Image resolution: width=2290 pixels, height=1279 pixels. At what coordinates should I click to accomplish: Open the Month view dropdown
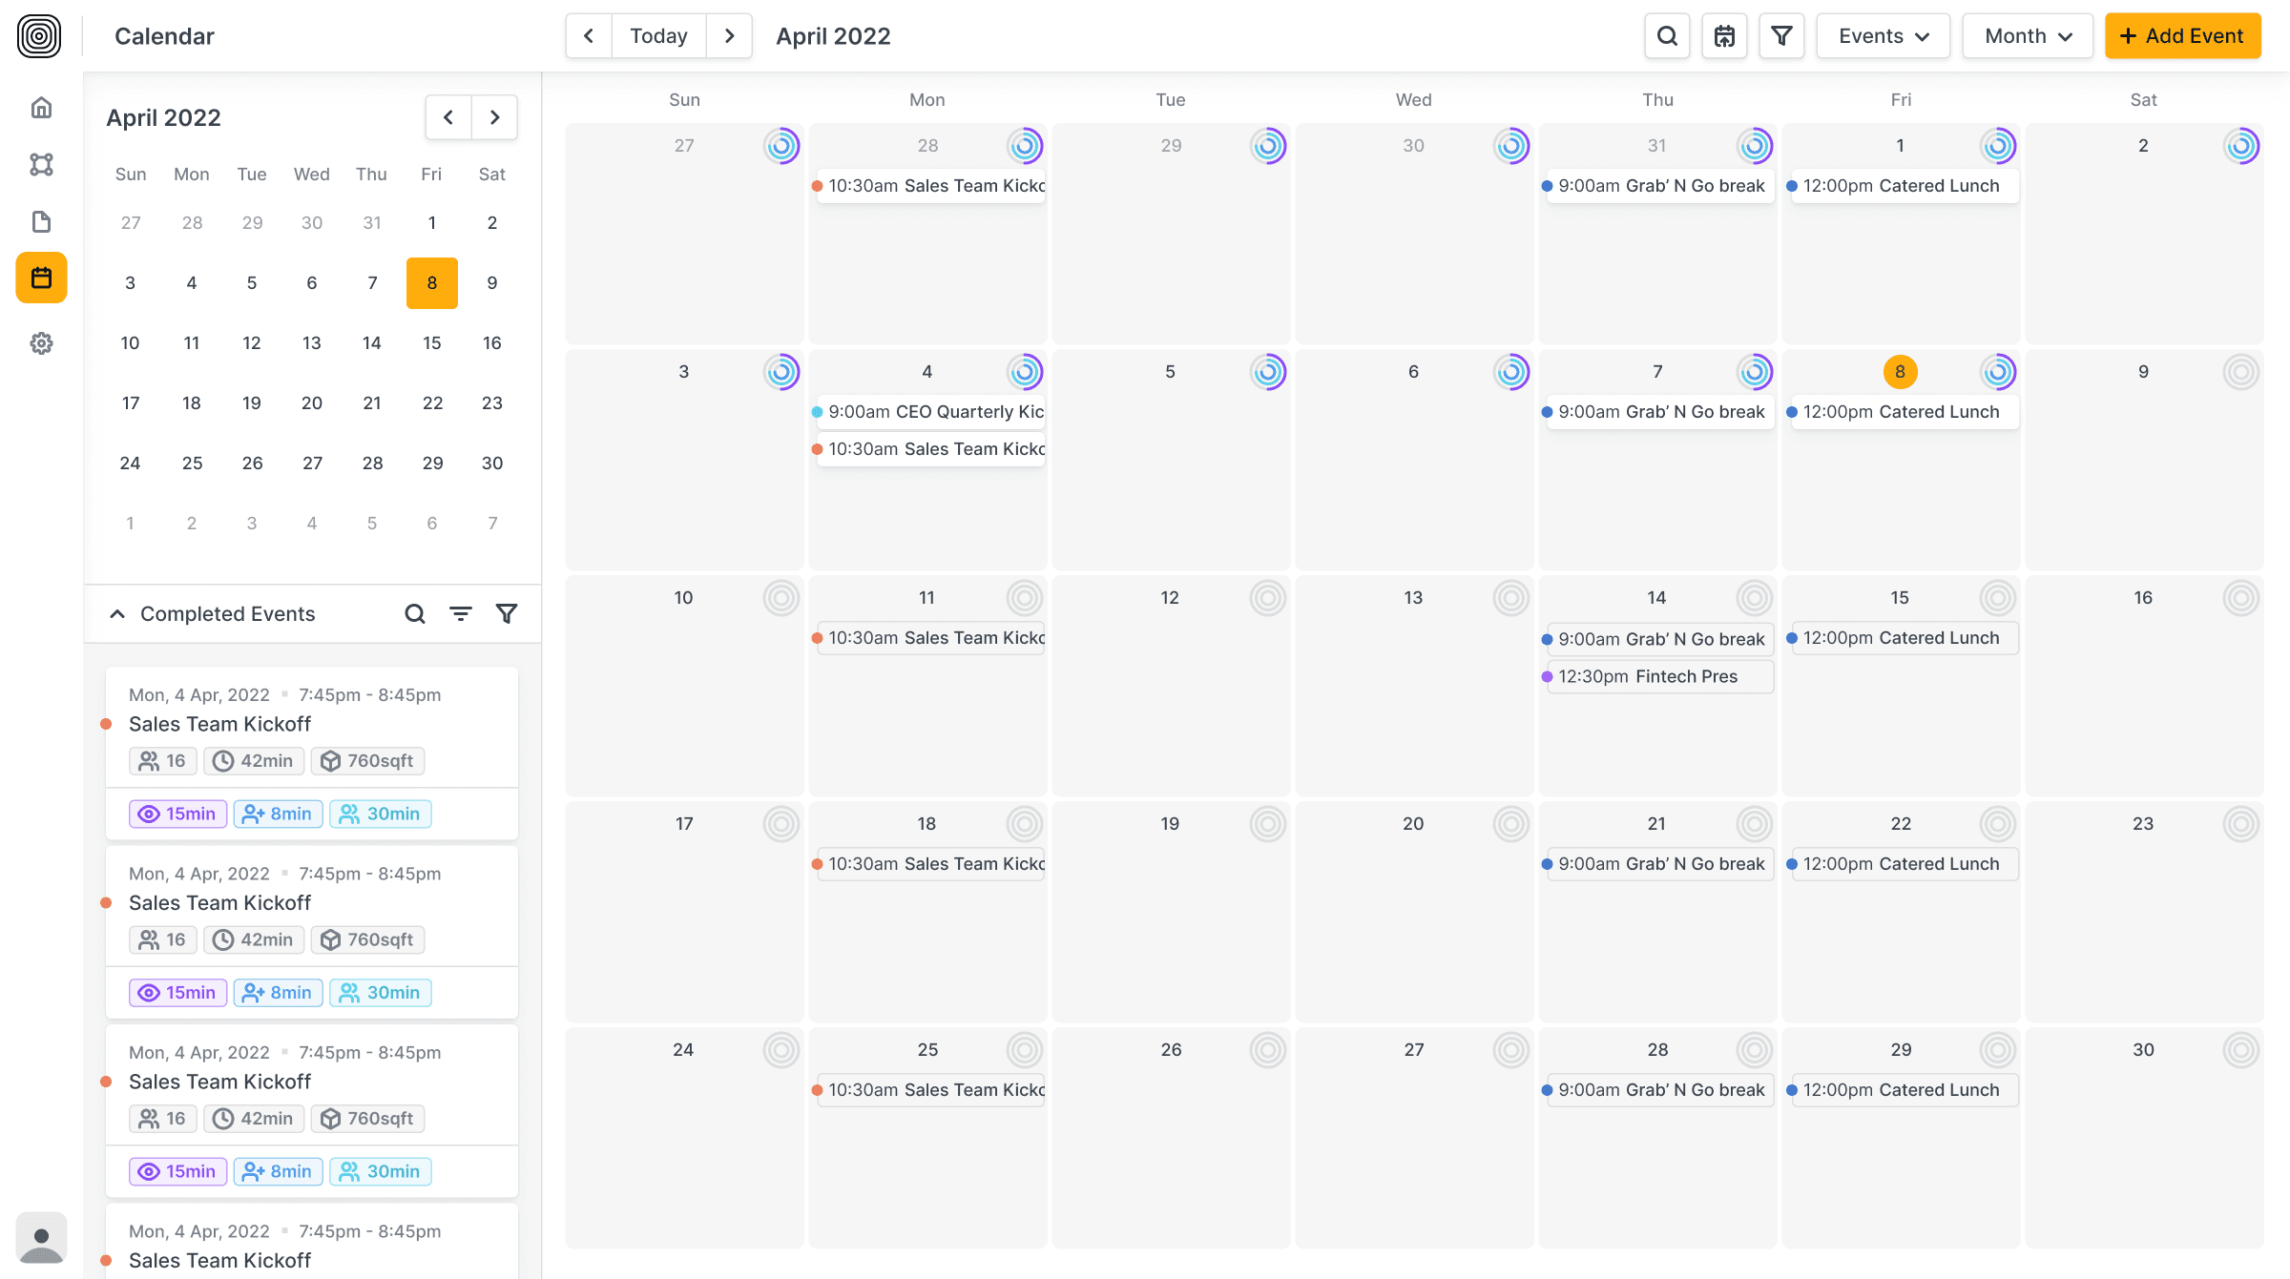click(x=2027, y=36)
